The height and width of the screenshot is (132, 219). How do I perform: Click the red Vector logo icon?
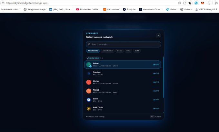point(89,82)
